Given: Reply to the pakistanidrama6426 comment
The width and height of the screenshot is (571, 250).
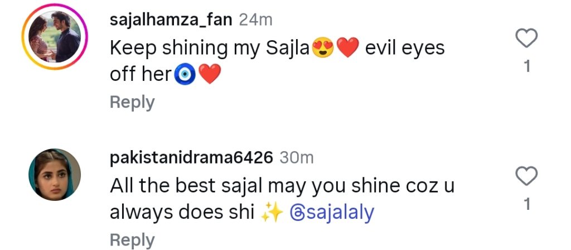Looking at the screenshot, I should click(x=132, y=240).
